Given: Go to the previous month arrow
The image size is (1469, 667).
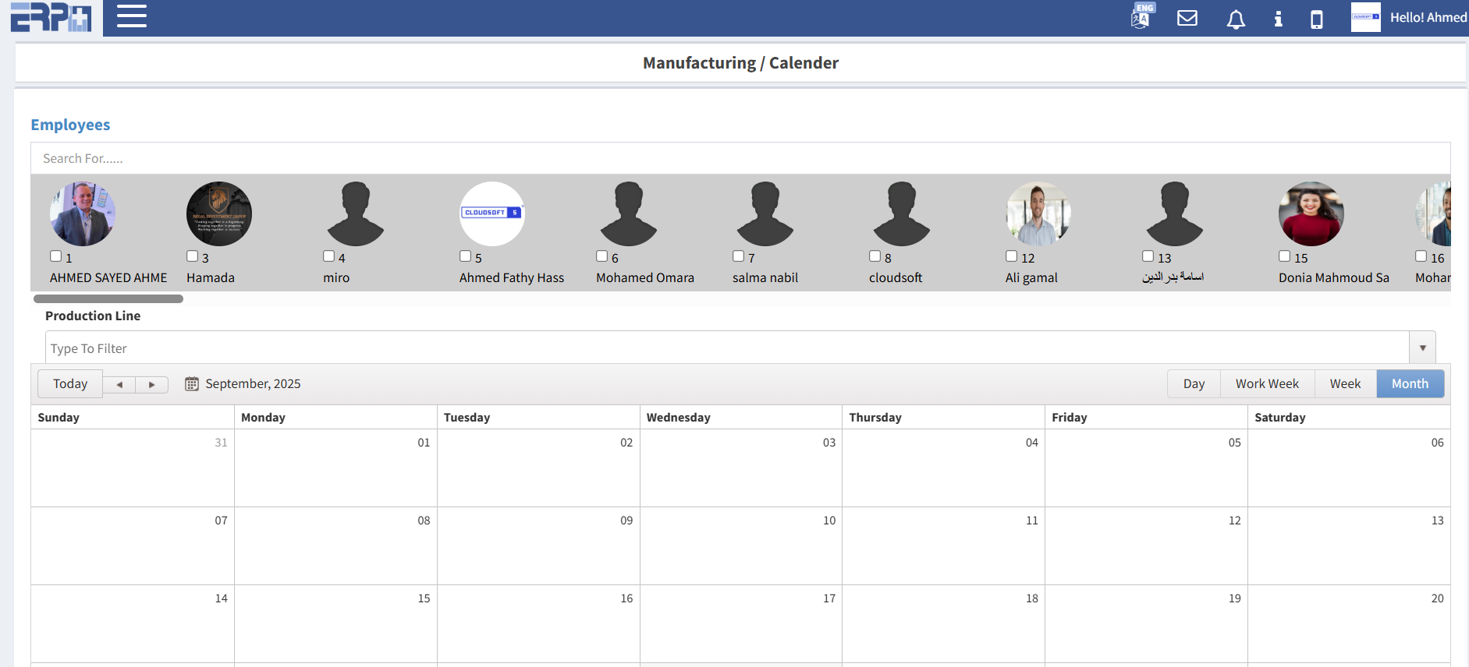Looking at the screenshot, I should tap(119, 385).
